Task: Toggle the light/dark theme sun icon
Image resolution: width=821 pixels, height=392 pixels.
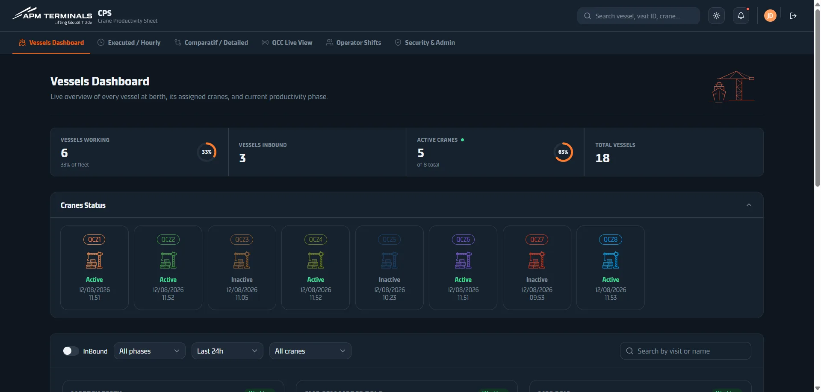Action: 717,16
